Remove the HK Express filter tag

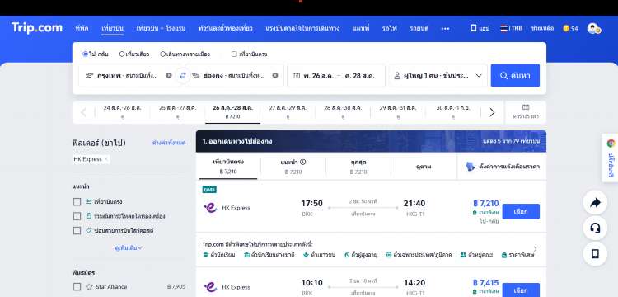[x=105, y=159]
